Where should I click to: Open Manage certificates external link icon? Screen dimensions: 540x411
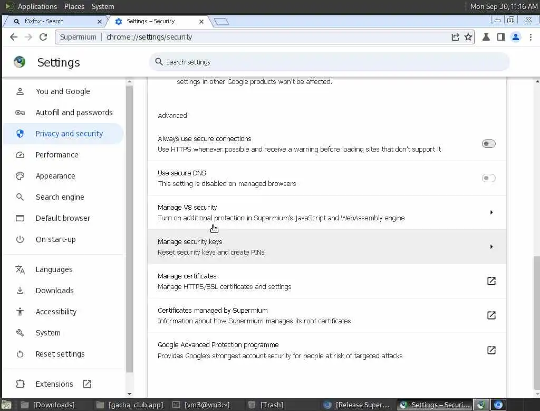(x=491, y=281)
